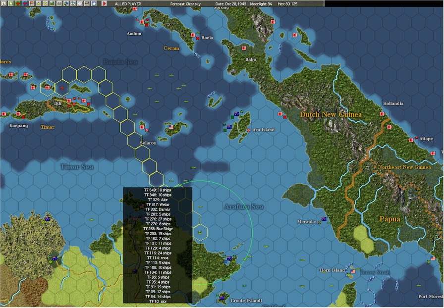
Task: Click the Date: Dec 28, 1943 status text
Action: pos(231,4)
